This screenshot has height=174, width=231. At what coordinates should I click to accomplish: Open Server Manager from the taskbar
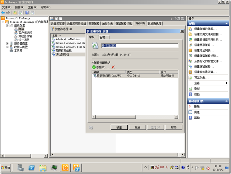click(20, 168)
